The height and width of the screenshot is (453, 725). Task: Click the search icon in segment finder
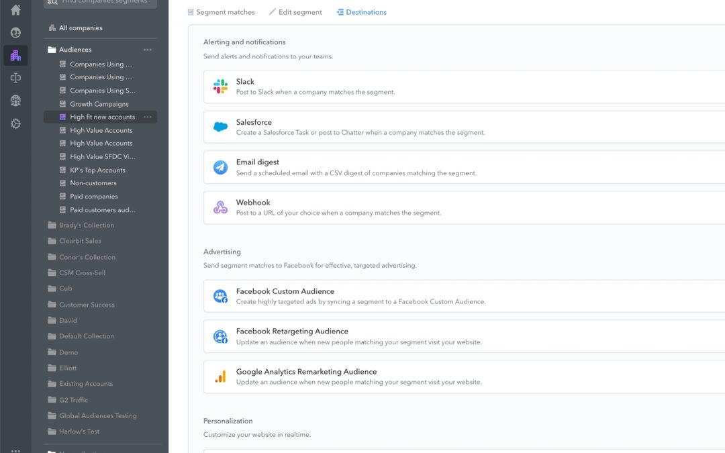(52, 2)
